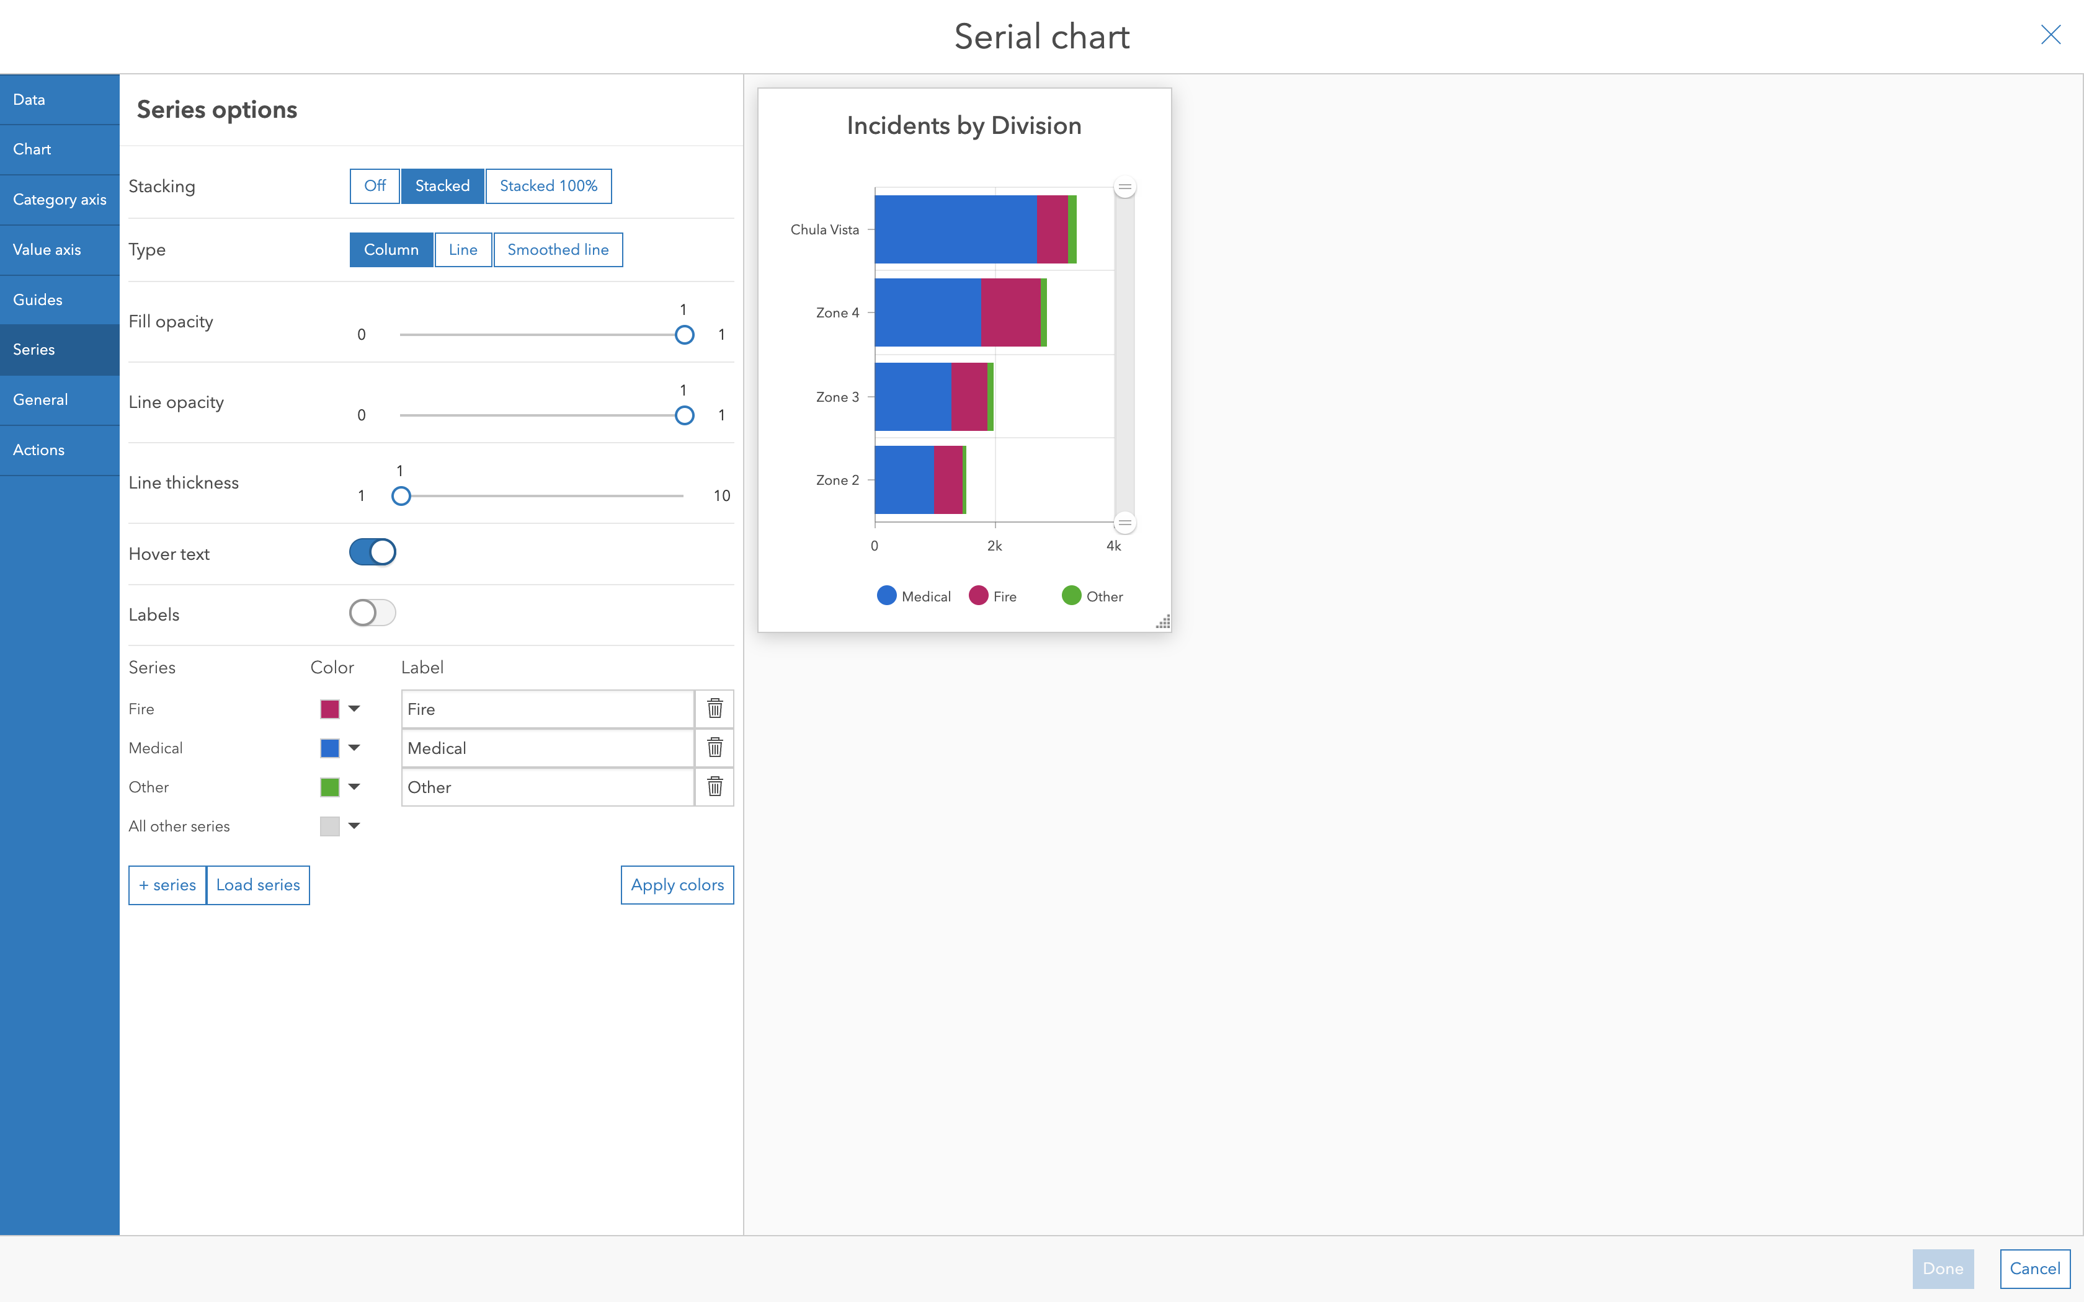Click the Medical label text field

(x=548, y=748)
